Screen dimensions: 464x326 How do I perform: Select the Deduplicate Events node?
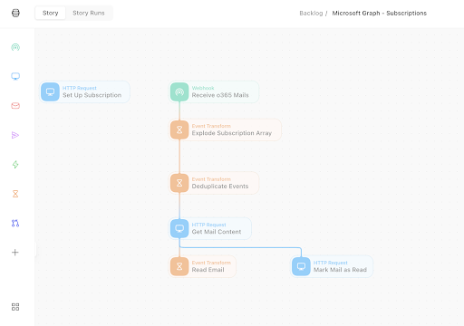click(214, 183)
